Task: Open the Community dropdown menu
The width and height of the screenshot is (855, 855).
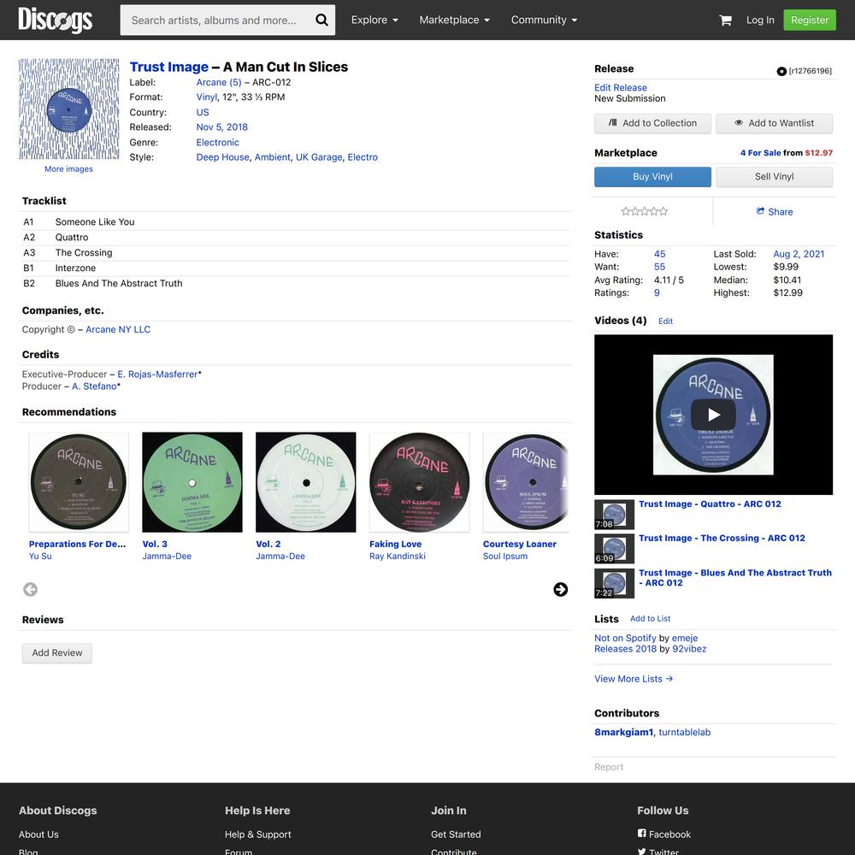Action: pyautogui.click(x=544, y=21)
